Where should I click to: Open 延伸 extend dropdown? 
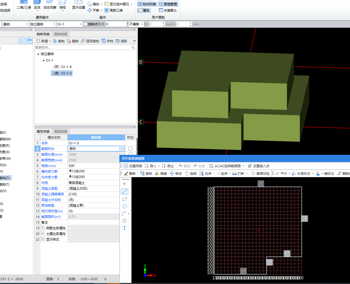click(230, 173)
